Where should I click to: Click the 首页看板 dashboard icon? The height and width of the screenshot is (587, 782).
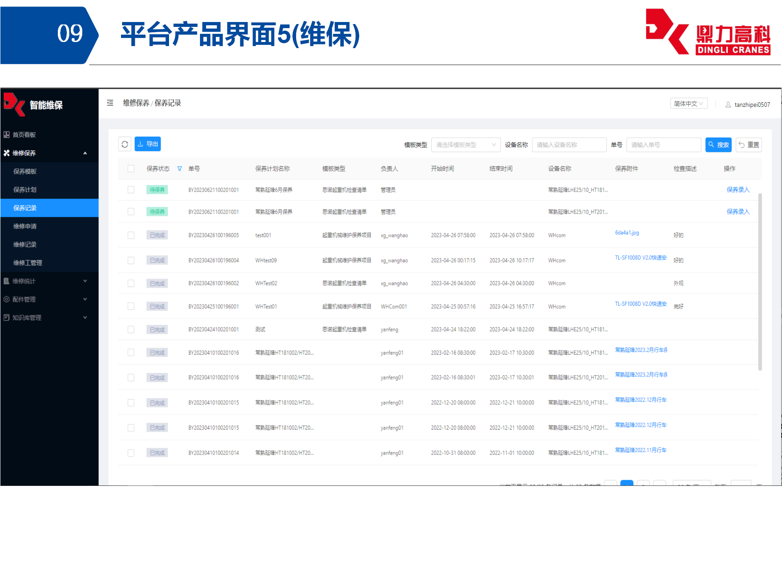7,135
